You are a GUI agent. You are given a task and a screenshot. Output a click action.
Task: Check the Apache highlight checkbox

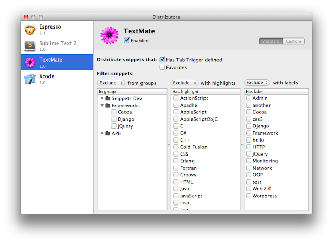point(176,105)
